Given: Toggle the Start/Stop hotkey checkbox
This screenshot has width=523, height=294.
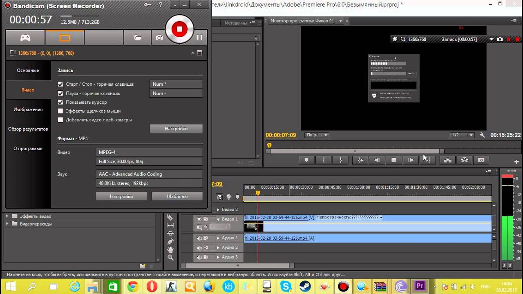Looking at the screenshot, I should click(x=60, y=84).
